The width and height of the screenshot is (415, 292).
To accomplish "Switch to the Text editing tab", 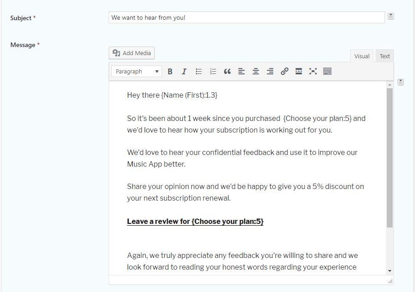I will coord(385,56).
